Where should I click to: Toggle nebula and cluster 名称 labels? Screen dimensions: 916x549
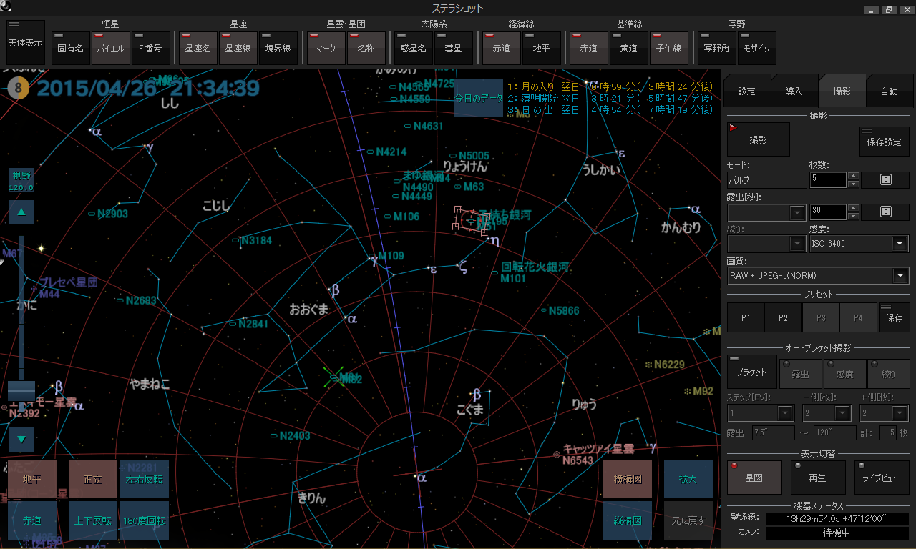(x=366, y=48)
